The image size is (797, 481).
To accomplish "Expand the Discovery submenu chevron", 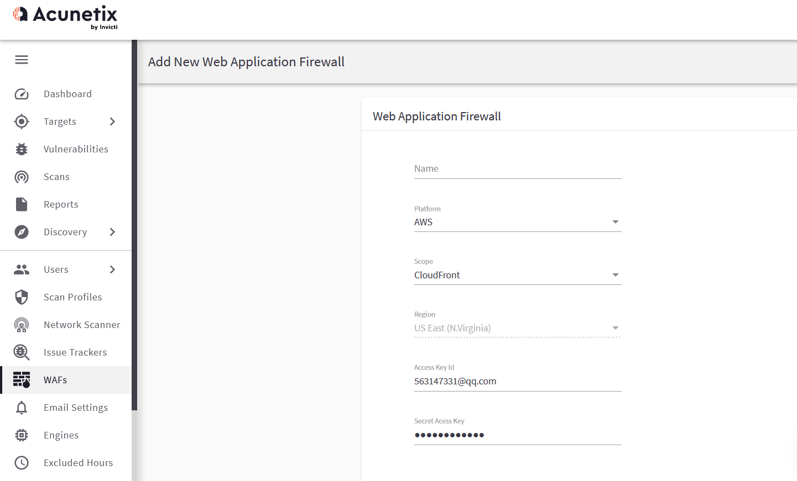I will [x=112, y=232].
